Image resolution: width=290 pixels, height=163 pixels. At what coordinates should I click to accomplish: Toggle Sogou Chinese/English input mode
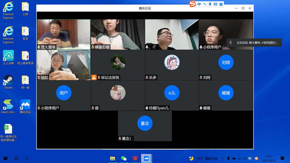(199, 4)
